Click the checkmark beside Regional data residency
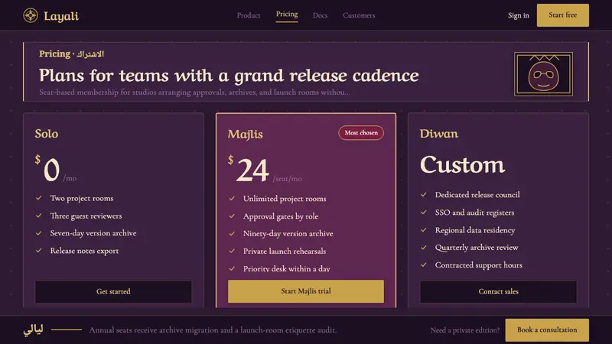Screen dimensions: 612x344 [x=424, y=230]
